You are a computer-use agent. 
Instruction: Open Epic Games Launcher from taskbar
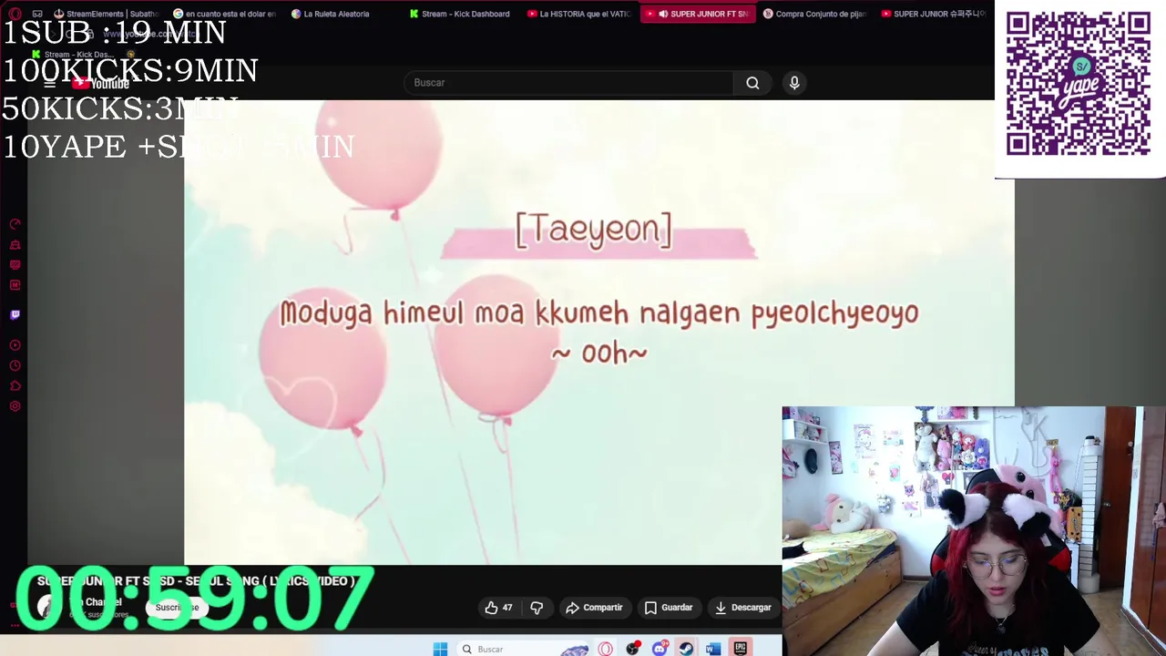pyautogui.click(x=741, y=649)
